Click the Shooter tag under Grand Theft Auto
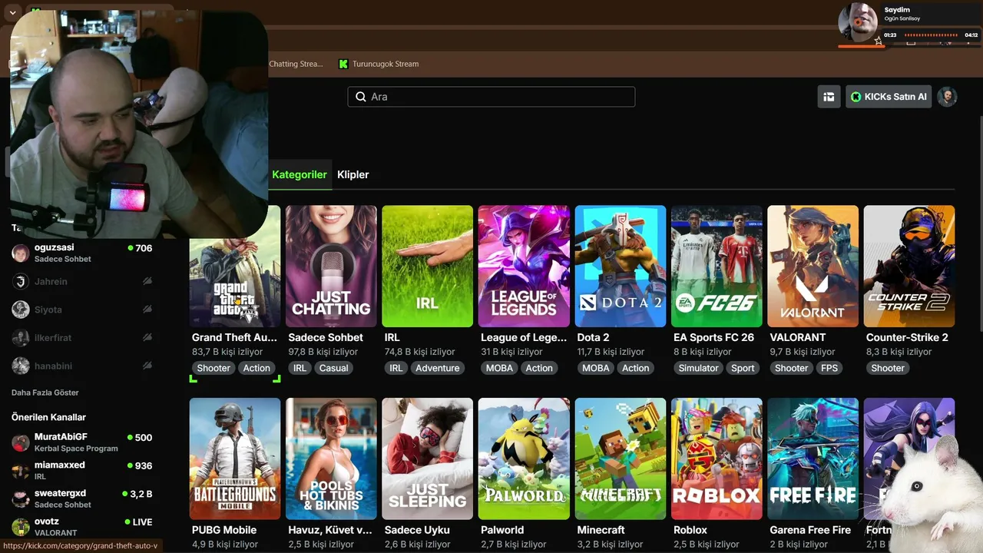Image resolution: width=983 pixels, height=553 pixels. point(213,368)
